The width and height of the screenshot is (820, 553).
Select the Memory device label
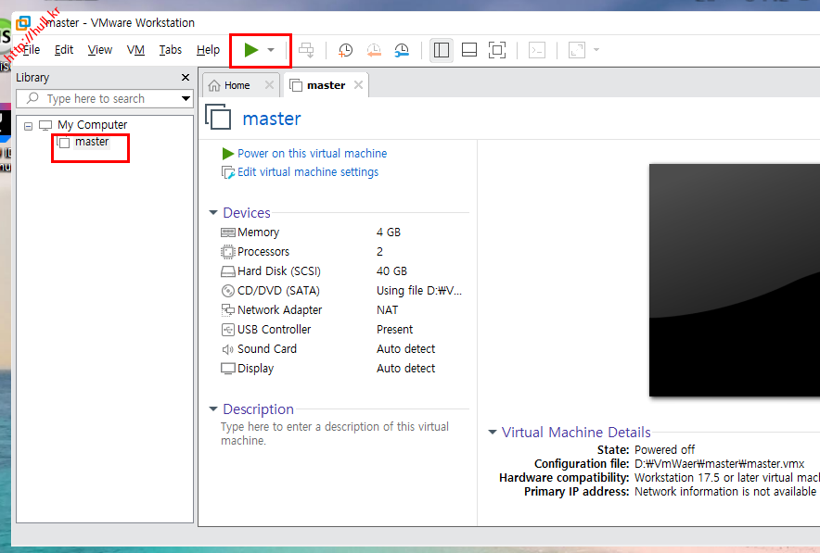coord(259,233)
